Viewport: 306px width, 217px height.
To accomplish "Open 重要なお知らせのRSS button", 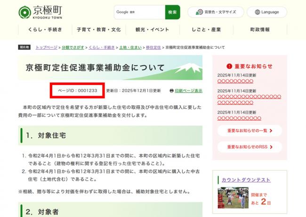I will 250,147.
